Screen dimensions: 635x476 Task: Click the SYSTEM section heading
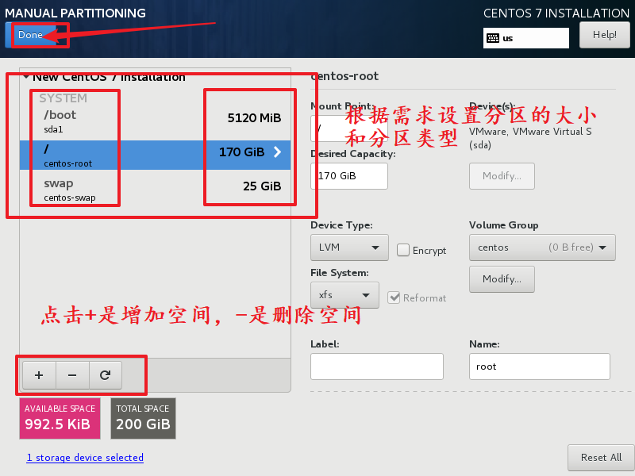63,98
